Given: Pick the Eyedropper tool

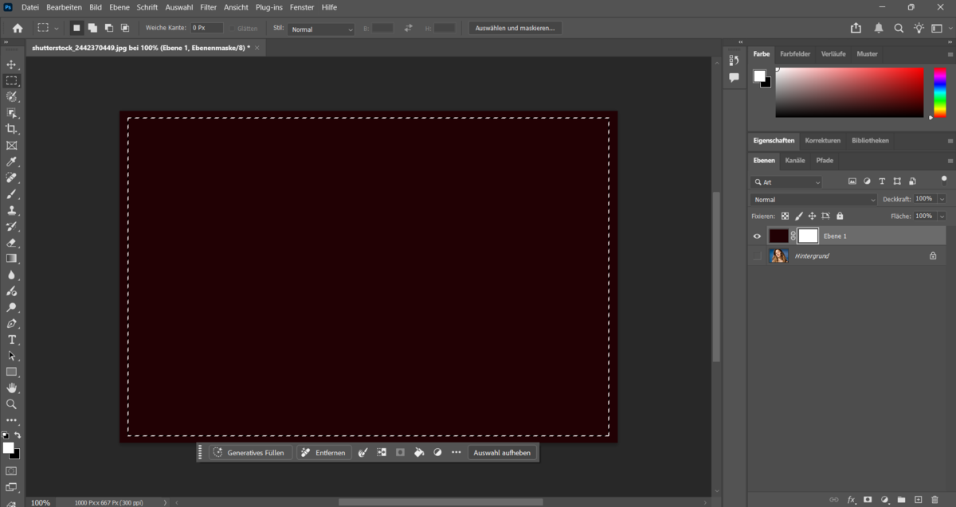Looking at the screenshot, I should coord(12,162).
